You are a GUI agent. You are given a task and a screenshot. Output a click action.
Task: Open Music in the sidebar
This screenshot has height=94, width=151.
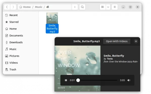[21, 49]
